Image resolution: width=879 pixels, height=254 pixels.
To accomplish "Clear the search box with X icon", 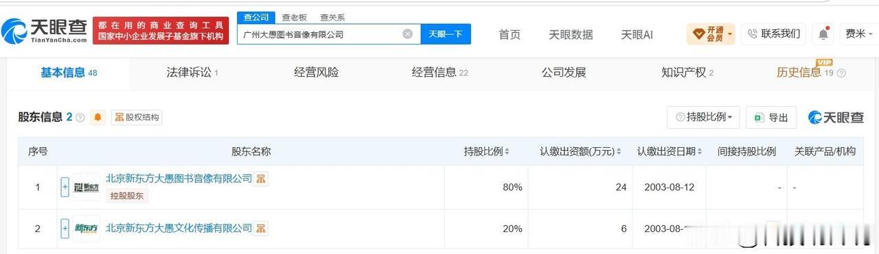I will click(x=407, y=34).
